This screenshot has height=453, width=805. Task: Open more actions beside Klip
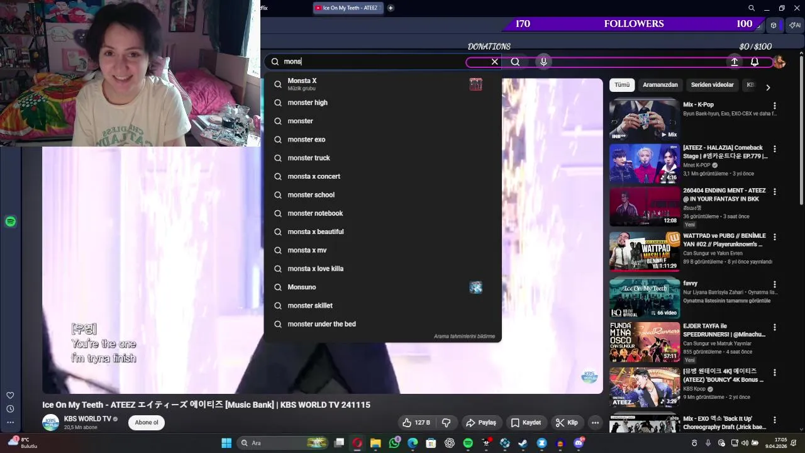point(595,423)
